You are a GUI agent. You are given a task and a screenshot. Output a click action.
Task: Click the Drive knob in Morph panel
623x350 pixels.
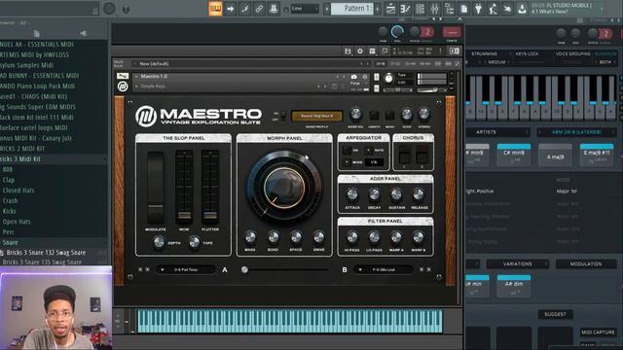tap(318, 237)
